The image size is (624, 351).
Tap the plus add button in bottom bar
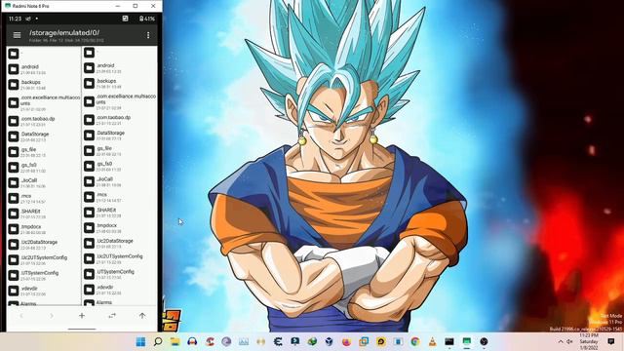click(82, 316)
